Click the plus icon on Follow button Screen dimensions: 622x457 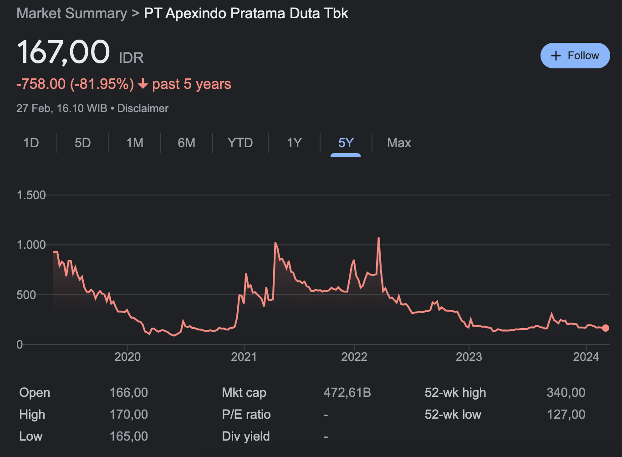click(x=556, y=55)
